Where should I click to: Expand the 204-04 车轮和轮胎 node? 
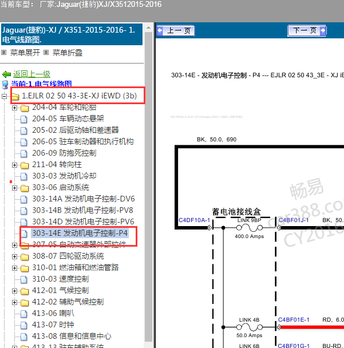pos(14,108)
